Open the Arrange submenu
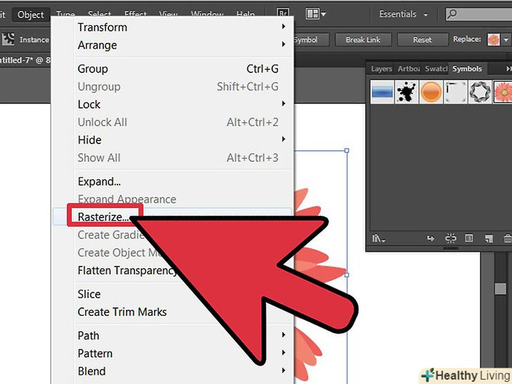Viewport: 512px width, 384px height. click(x=173, y=45)
